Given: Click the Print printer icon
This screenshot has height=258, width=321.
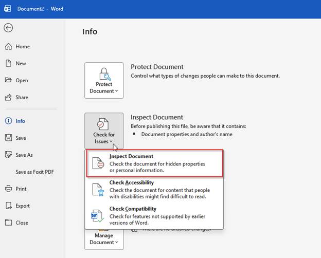Looking at the screenshot, I should click(x=8, y=189).
